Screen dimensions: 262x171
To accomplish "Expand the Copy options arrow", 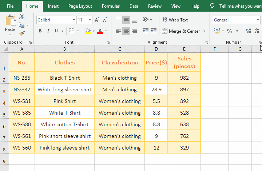I will 28,25.
